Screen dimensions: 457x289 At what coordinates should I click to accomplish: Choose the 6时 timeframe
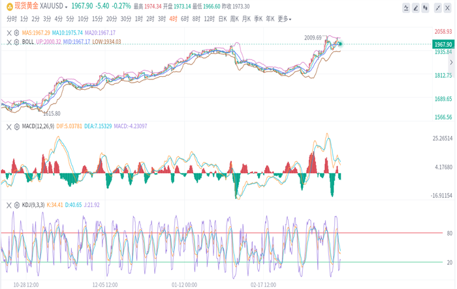185,19
